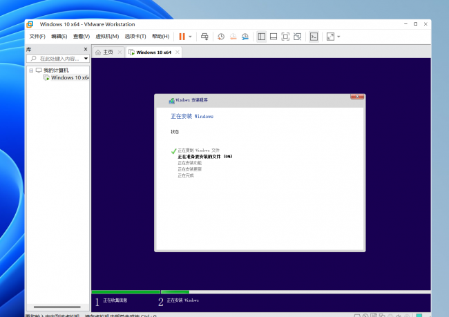The height and width of the screenshot is (317, 449).
Task: Click the VM icon on Windows 10 x64 tab
Action: (131, 52)
